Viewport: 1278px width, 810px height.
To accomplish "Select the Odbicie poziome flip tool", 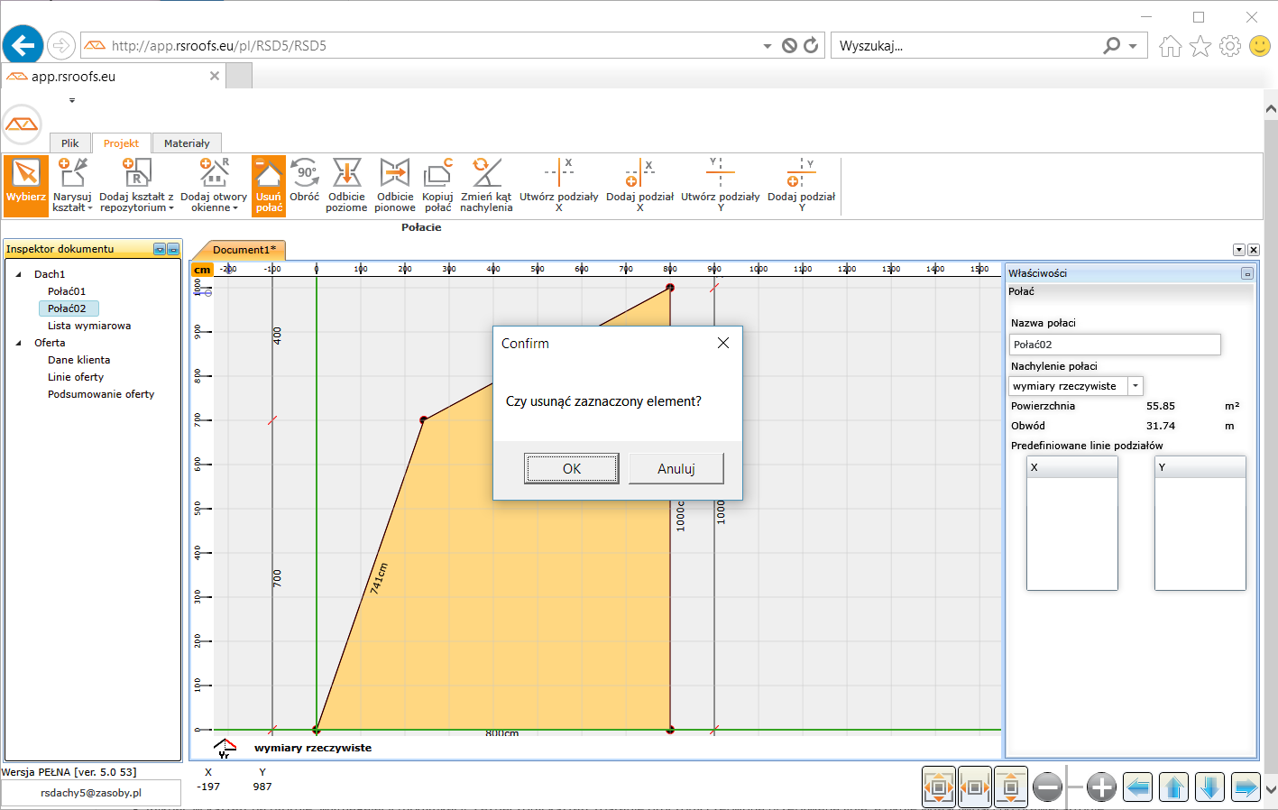I will [346, 184].
